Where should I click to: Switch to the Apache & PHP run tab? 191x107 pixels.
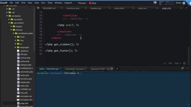click(100, 69)
